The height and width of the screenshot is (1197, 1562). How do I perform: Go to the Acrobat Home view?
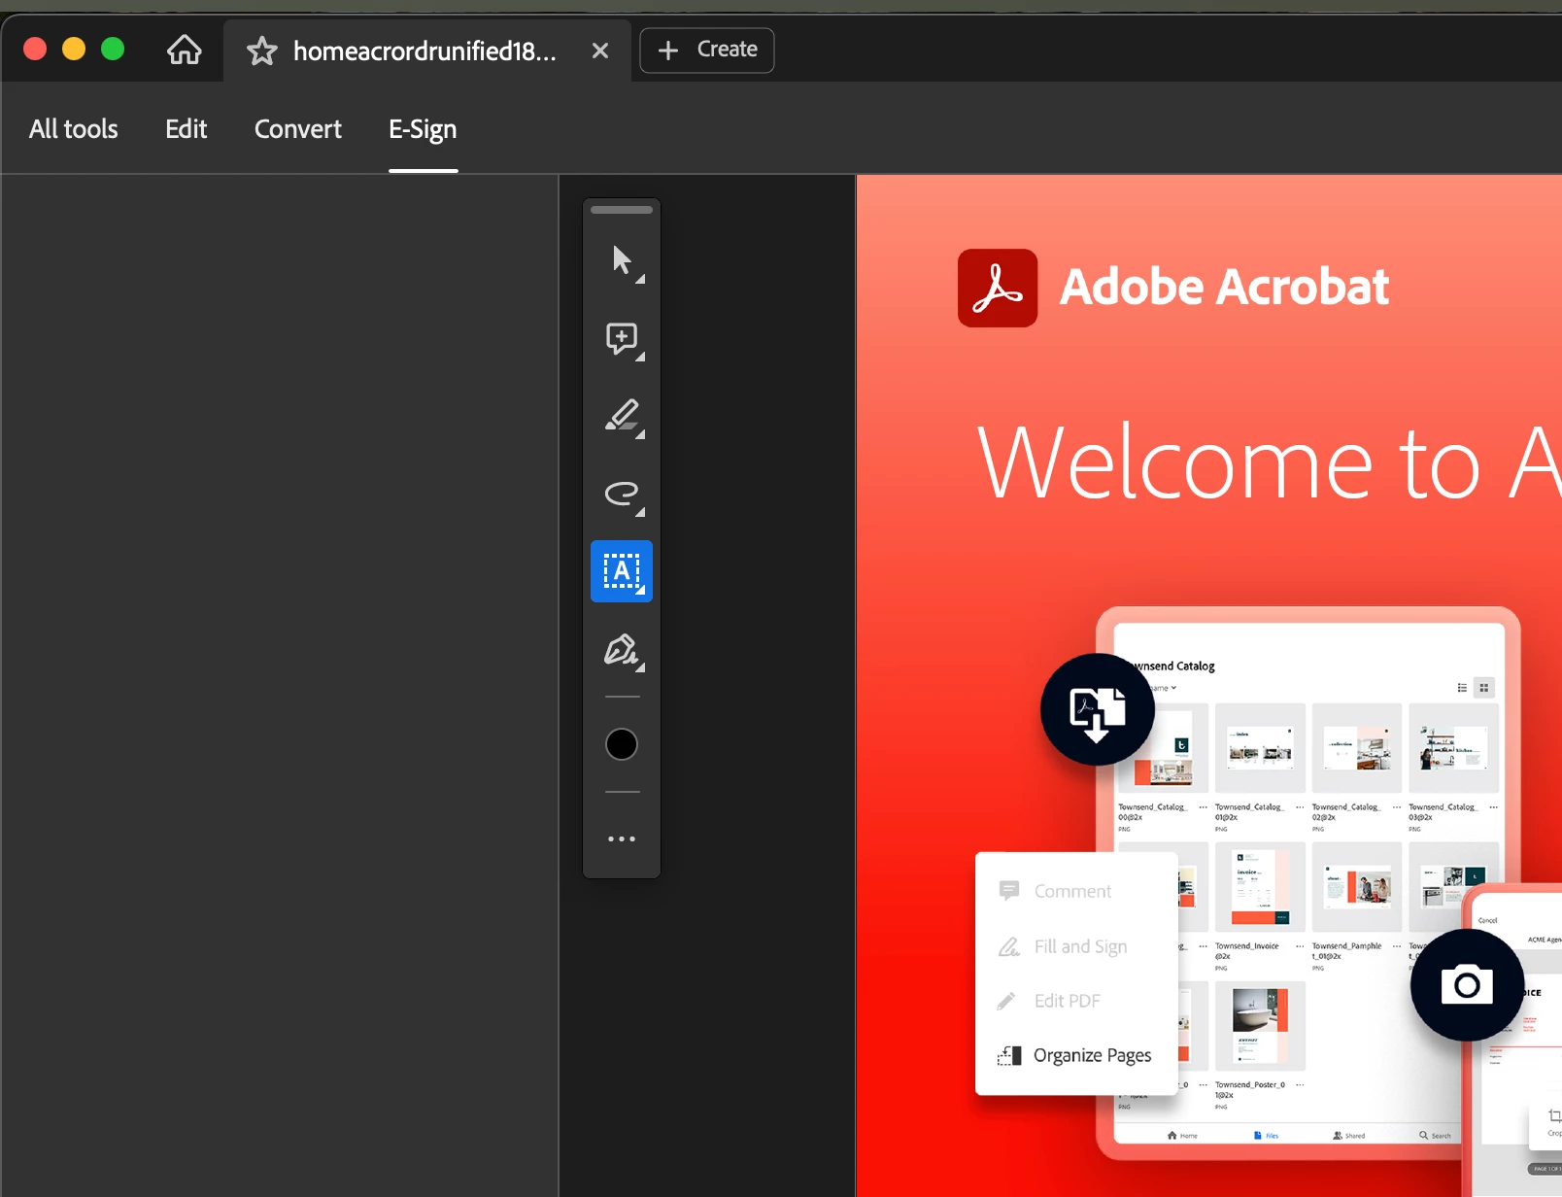coord(185,50)
